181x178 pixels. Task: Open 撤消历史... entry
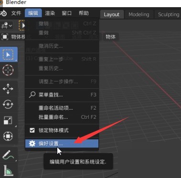(x=62, y=46)
